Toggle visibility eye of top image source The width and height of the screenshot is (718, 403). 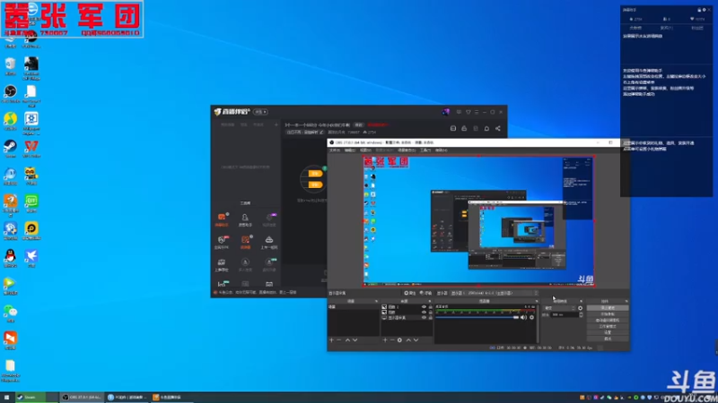(x=424, y=307)
